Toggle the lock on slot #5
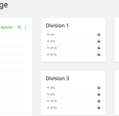The image size is (119, 116). pos(99,94)
